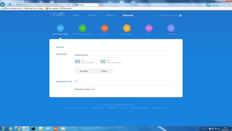Screen dimensions: 232x131
Task: Click the browser forward arrow
Action: click(7, 5)
